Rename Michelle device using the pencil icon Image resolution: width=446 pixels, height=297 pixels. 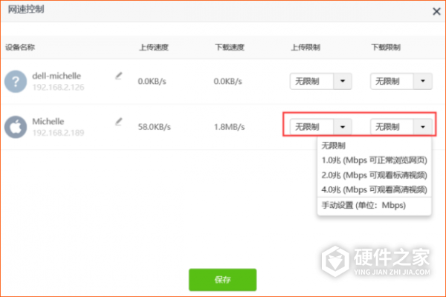(118, 120)
